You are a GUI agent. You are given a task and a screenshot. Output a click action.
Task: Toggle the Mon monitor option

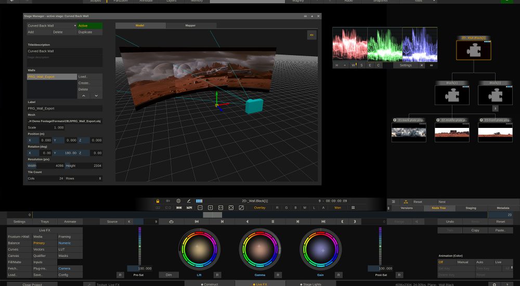point(337,207)
